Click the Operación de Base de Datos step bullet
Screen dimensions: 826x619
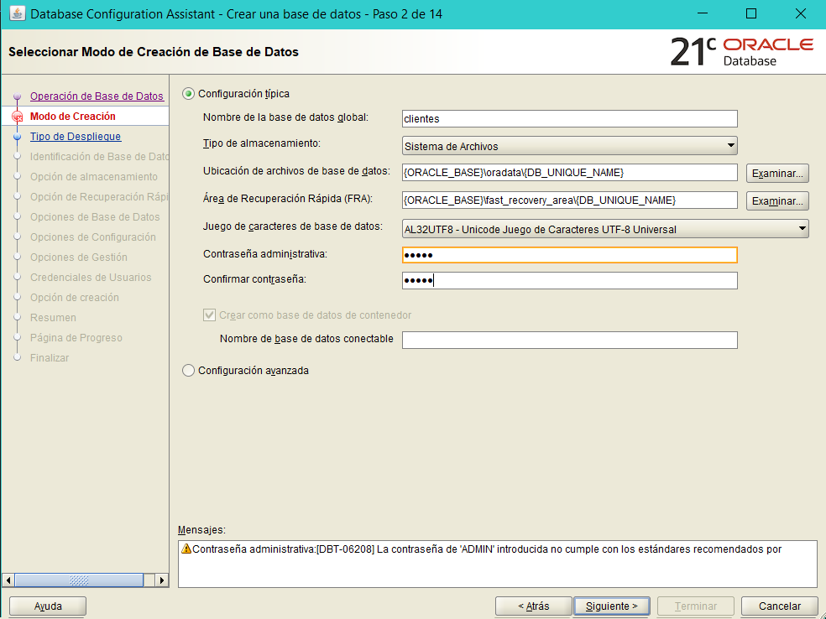[18, 96]
